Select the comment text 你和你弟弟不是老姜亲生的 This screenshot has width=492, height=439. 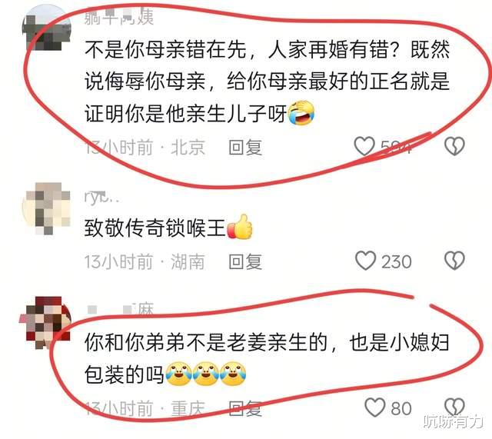point(207,342)
